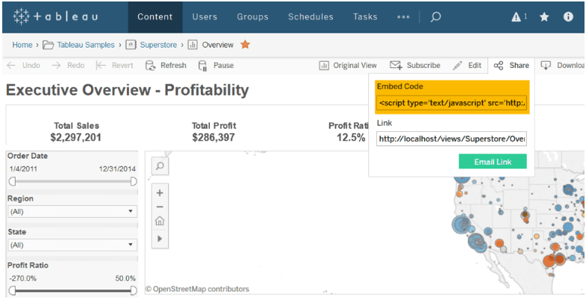The height and width of the screenshot is (299, 586).
Task: Refresh the view data
Action: click(x=166, y=66)
